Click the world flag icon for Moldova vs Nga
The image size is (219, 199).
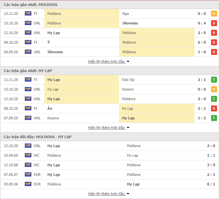[28, 14]
